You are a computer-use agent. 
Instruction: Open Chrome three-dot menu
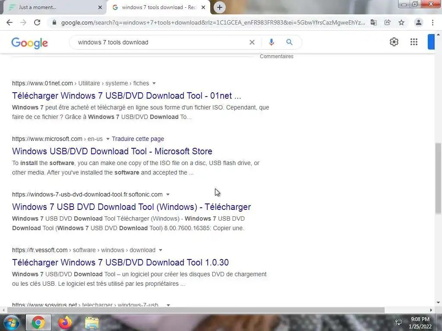tap(433, 22)
